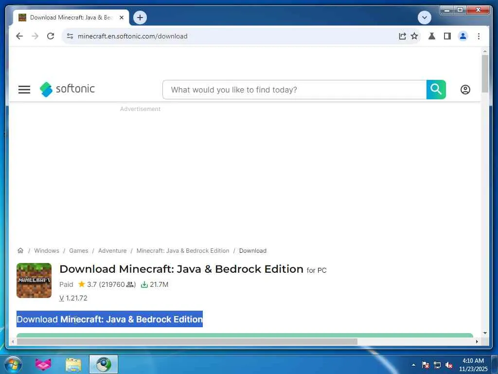This screenshot has width=498, height=374.
Task: Open the Chrome three-dot menu
Action: [479, 36]
